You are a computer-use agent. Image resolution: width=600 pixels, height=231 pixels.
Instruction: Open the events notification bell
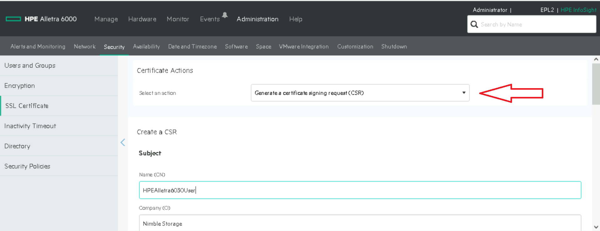coord(225,15)
